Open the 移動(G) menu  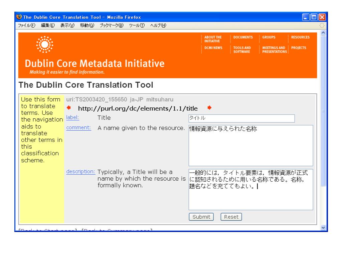[87, 25]
